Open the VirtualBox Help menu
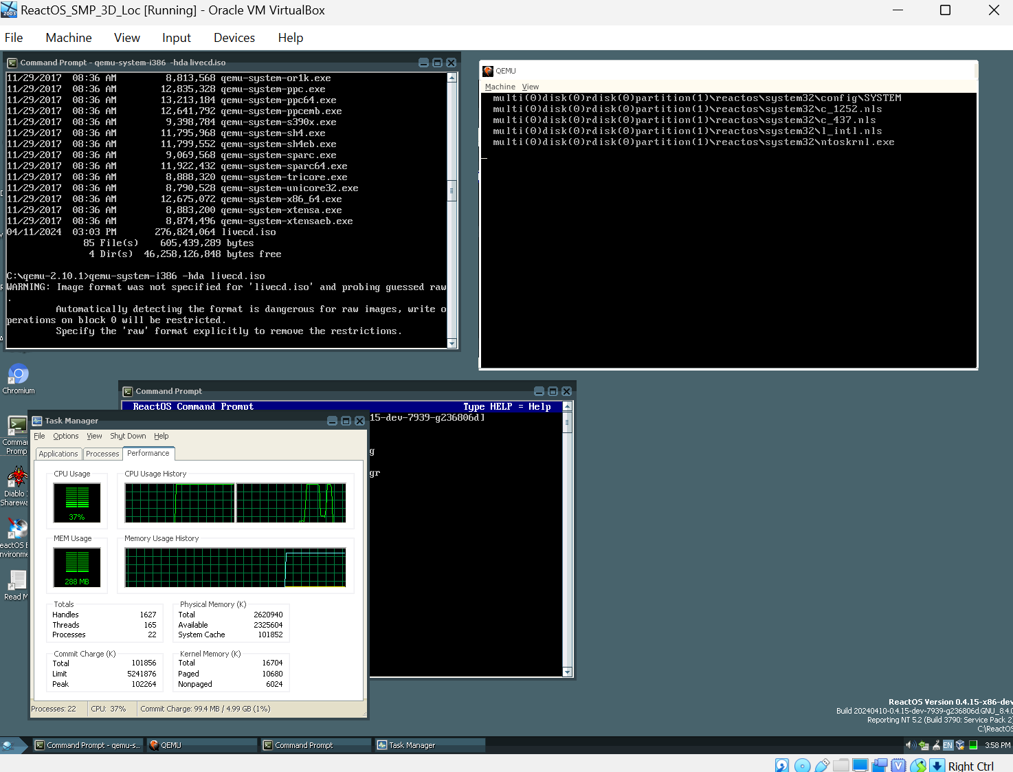This screenshot has height=772, width=1013. (x=291, y=38)
